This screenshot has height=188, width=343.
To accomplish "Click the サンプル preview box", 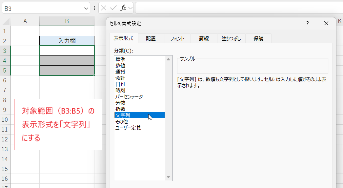I will tap(252, 66).
